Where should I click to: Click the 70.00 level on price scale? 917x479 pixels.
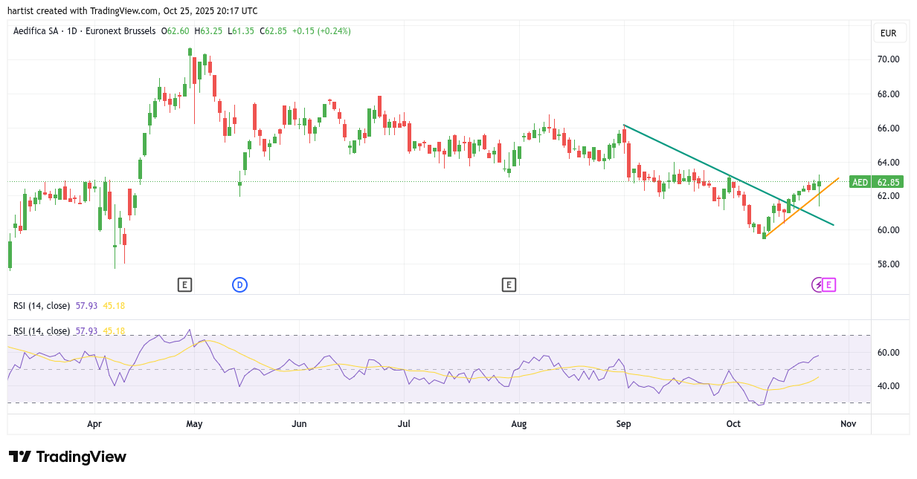pyautogui.click(x=889, y=59)
